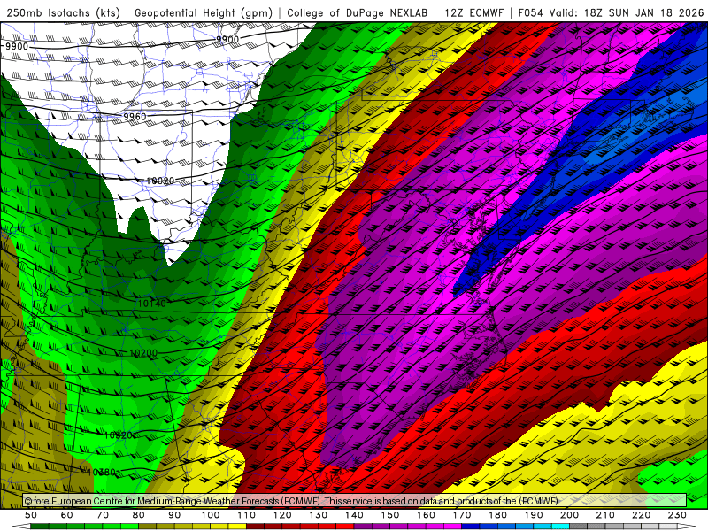Click the '50' color scale label
This screenshot has width=708, height=531.
(31, 515)
